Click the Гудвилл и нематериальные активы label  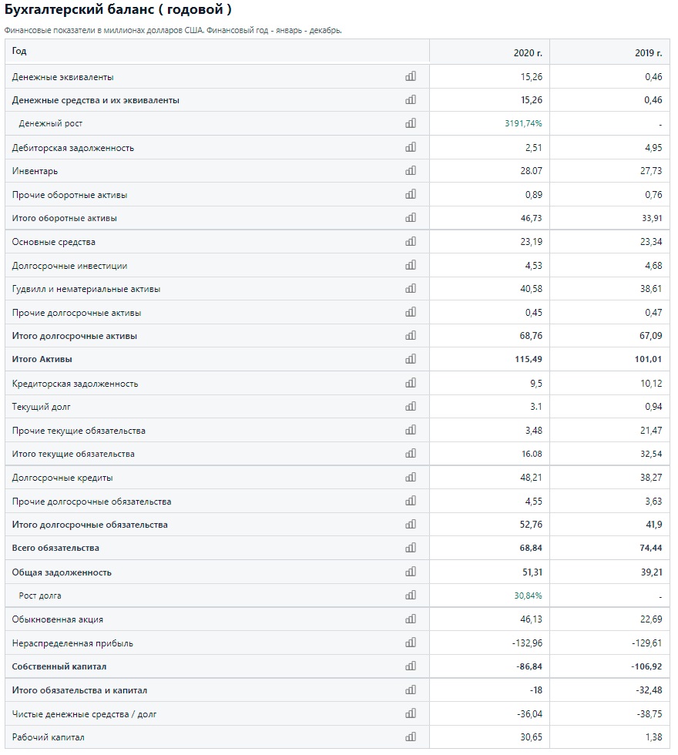86,289
